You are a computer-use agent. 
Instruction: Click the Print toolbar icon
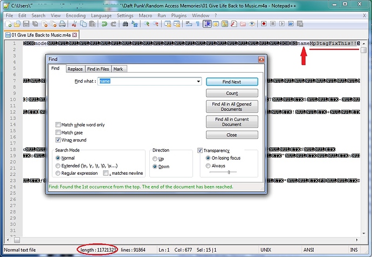click(62, 24)
